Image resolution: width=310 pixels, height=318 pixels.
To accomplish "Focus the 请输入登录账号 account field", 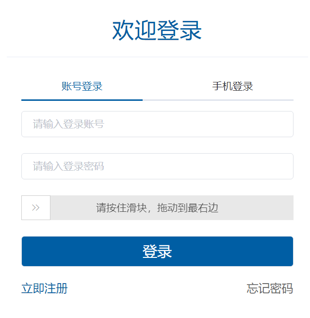I will pos(157,124).
